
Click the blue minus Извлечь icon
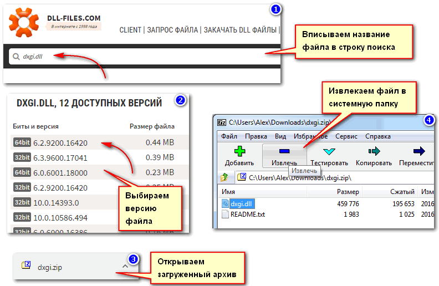(x=284, y=151)
